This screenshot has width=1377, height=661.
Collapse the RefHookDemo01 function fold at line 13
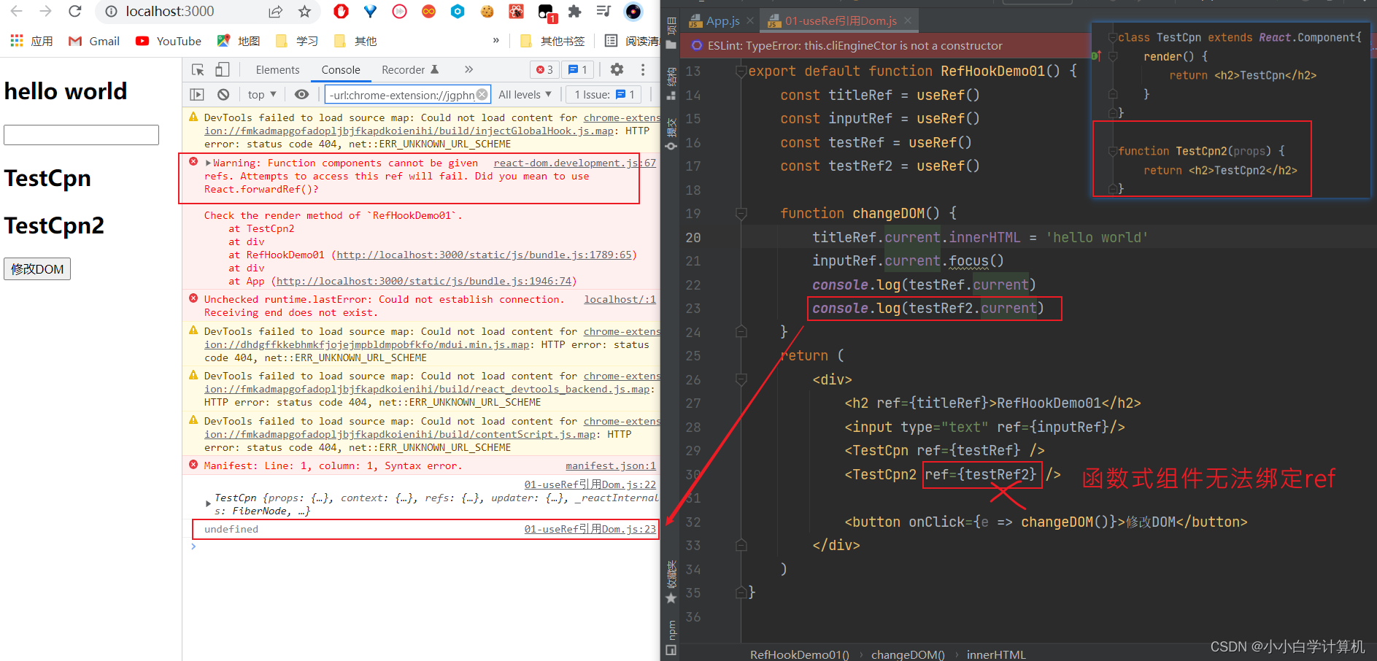click(x=741, y=71)
